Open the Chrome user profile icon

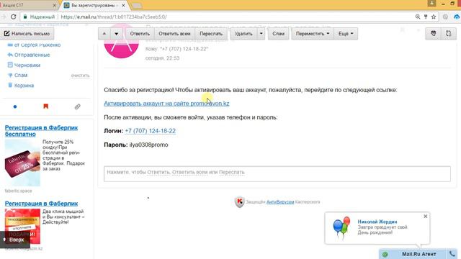[x=431, y=4]
